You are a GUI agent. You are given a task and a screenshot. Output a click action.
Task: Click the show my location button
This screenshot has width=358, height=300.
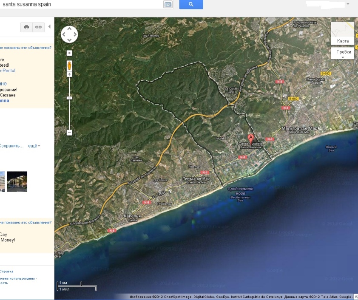[x=69, y=53]
